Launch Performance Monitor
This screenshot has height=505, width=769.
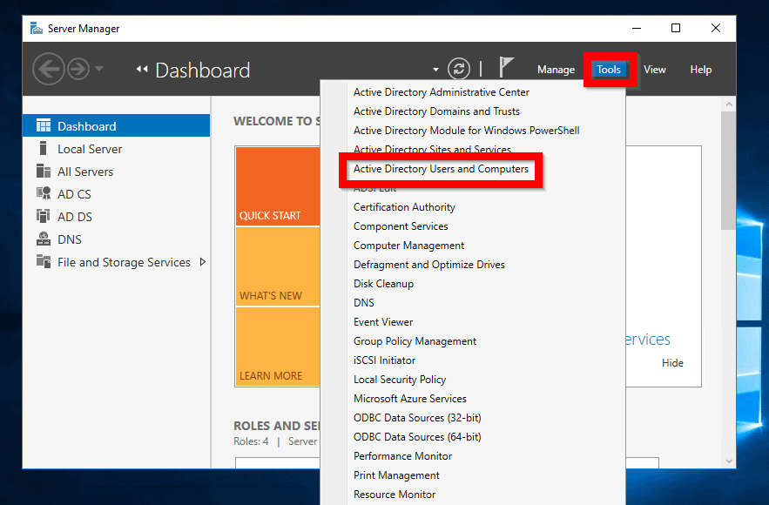402,455
